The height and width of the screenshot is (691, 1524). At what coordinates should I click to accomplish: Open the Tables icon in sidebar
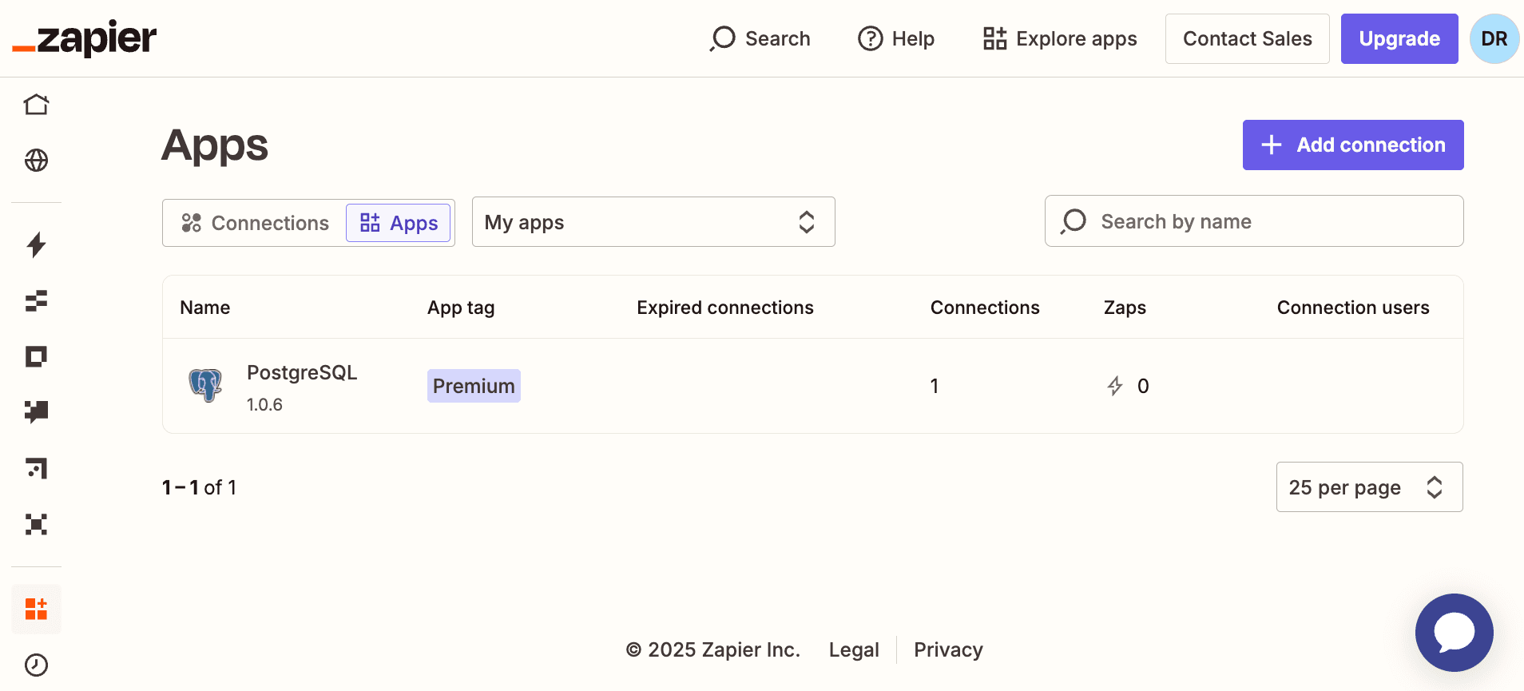(36, 300)
